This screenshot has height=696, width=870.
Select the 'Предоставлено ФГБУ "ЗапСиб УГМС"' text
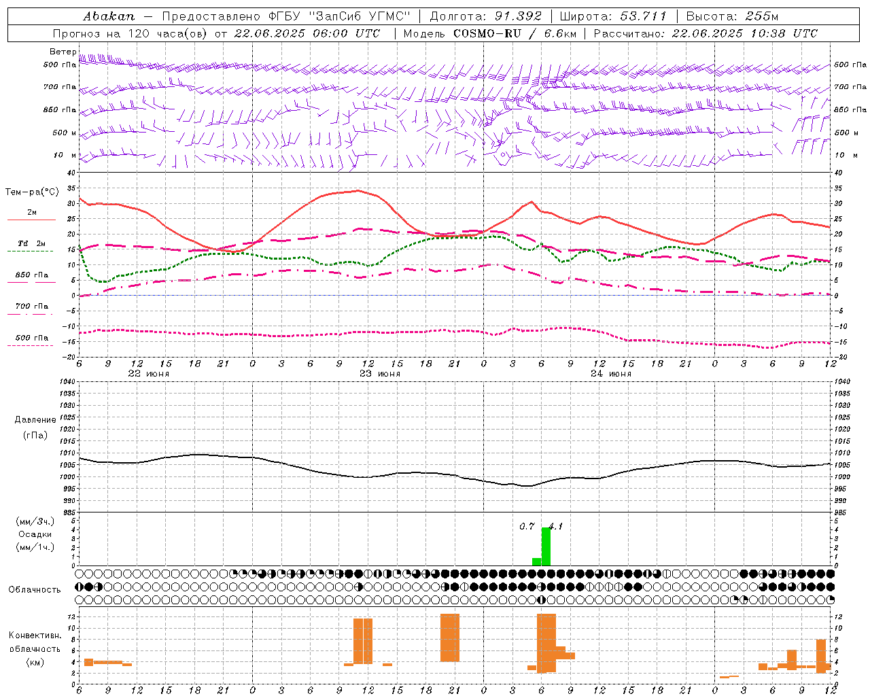click(286, 16)
